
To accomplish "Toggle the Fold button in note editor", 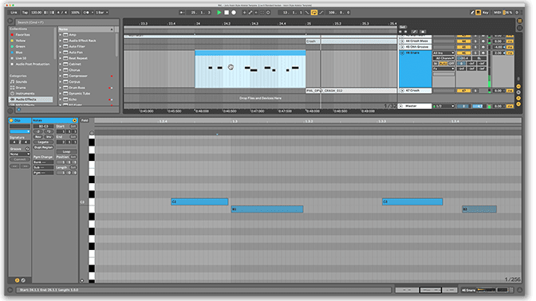I will tap(85, 120).
